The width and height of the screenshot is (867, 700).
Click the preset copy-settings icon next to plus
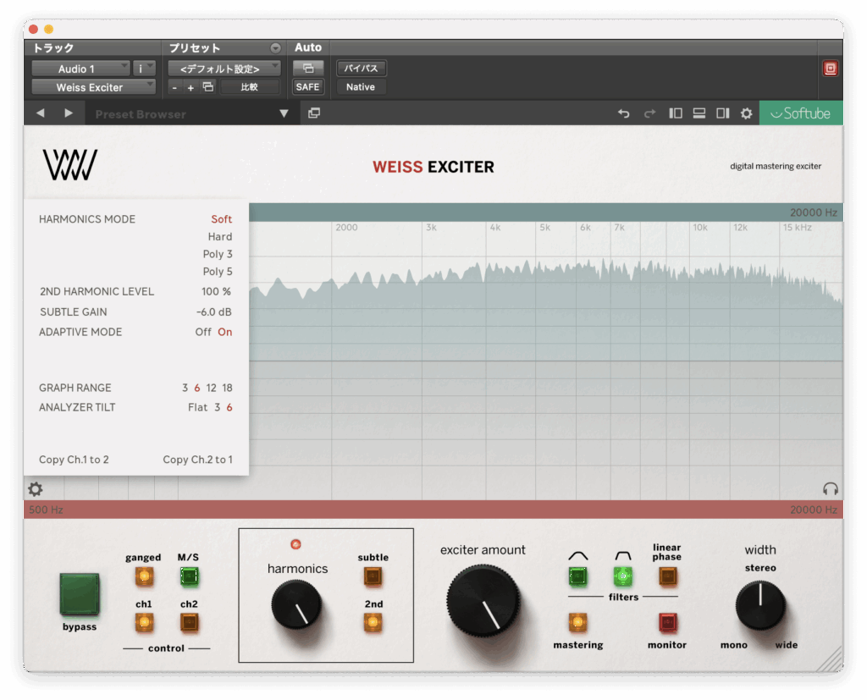click(x=208, y=87)
